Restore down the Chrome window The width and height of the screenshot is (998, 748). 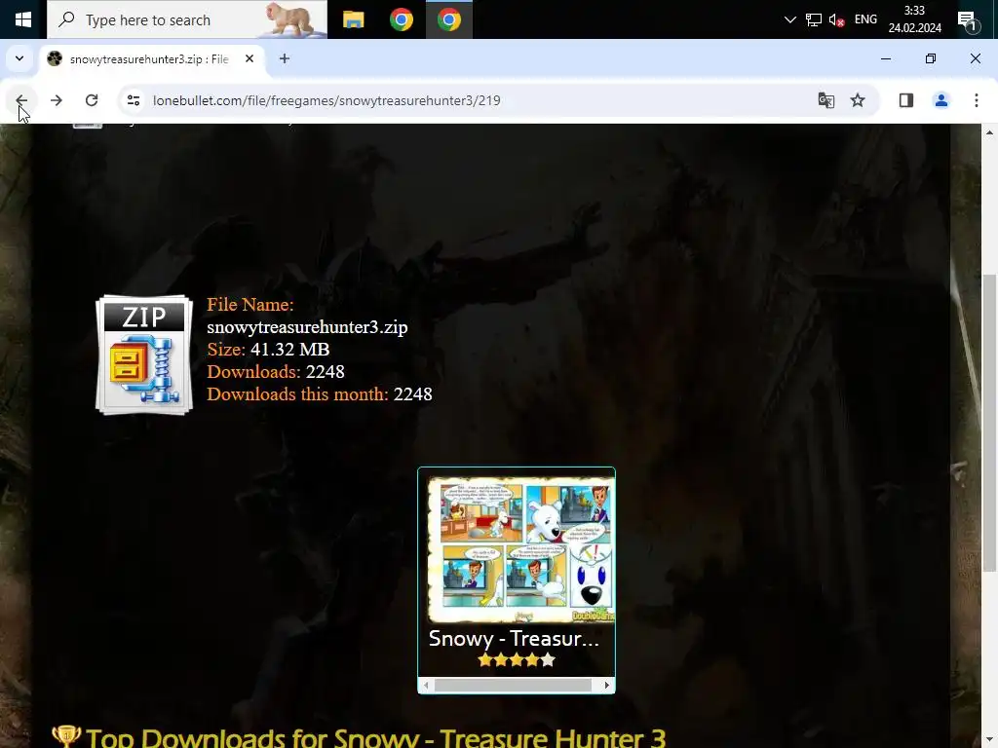[x=931, y=58]
